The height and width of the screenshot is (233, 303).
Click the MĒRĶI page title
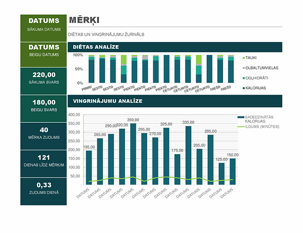[x=84, y=20]
